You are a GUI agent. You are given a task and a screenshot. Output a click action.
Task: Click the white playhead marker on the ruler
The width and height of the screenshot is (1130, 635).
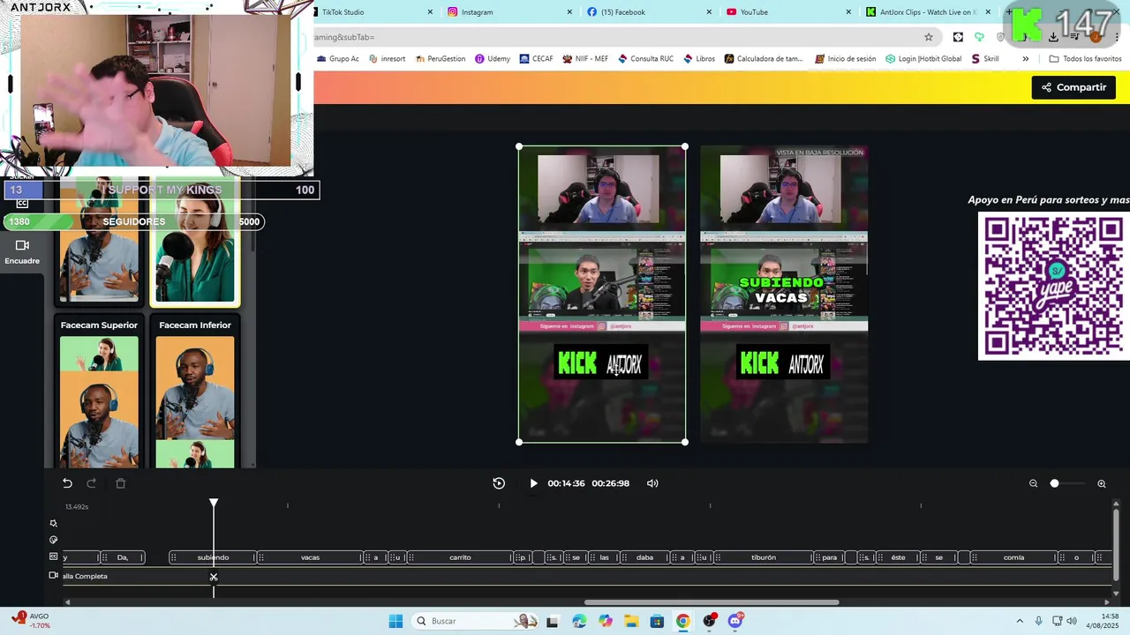214,503
